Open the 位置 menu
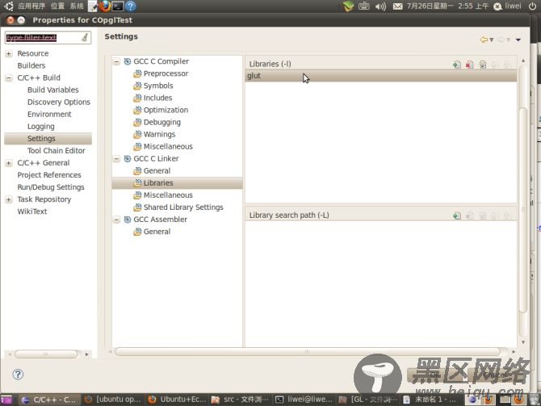The width and height of the screenshot is (541, 406). tap(57, 6)
